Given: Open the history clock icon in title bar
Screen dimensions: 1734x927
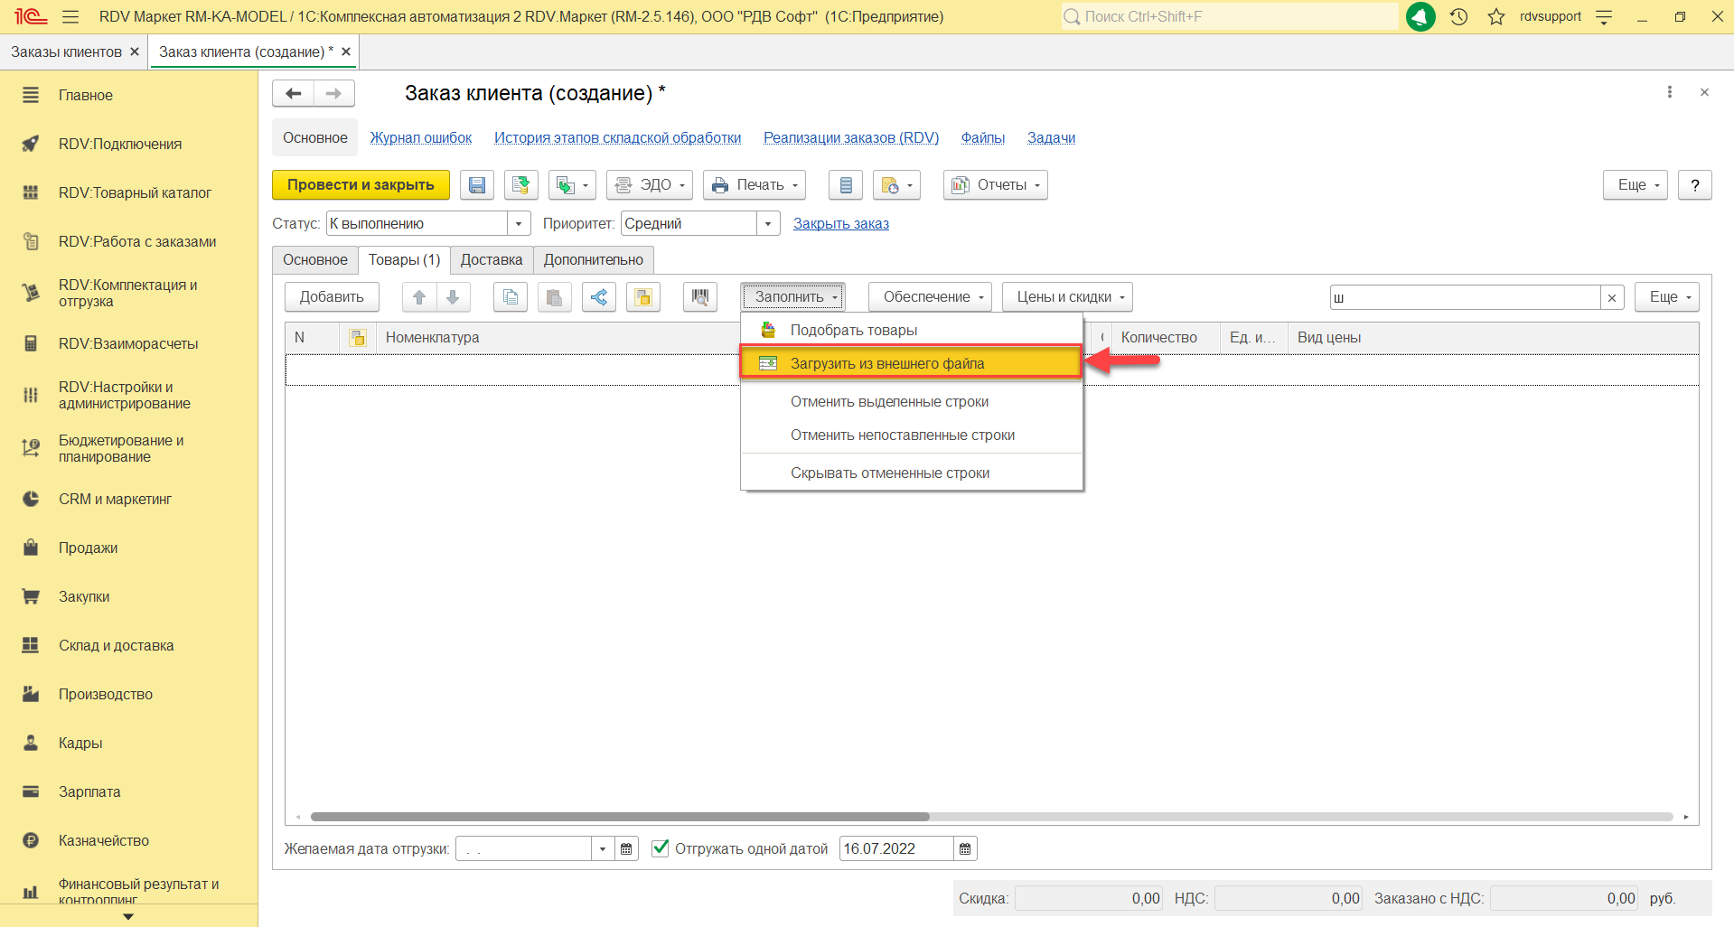Looking at the screenshot, I should point(1458,16).
